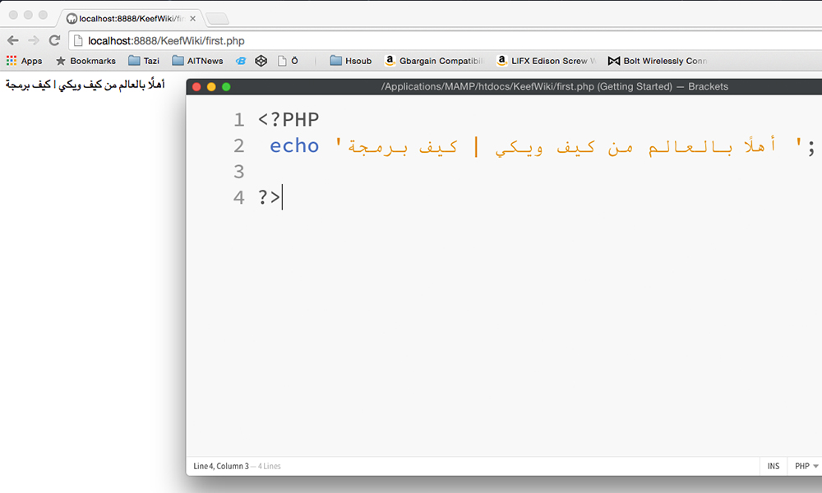Click the page file icon in address bar
The width and height of the screenshot is (822, 493).
coord(78,40)
